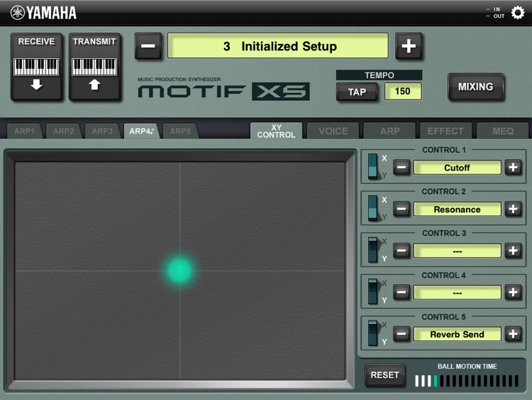Click the tempo value 150
Viewport: 532px width, 400px height.
tap(403, 91)
